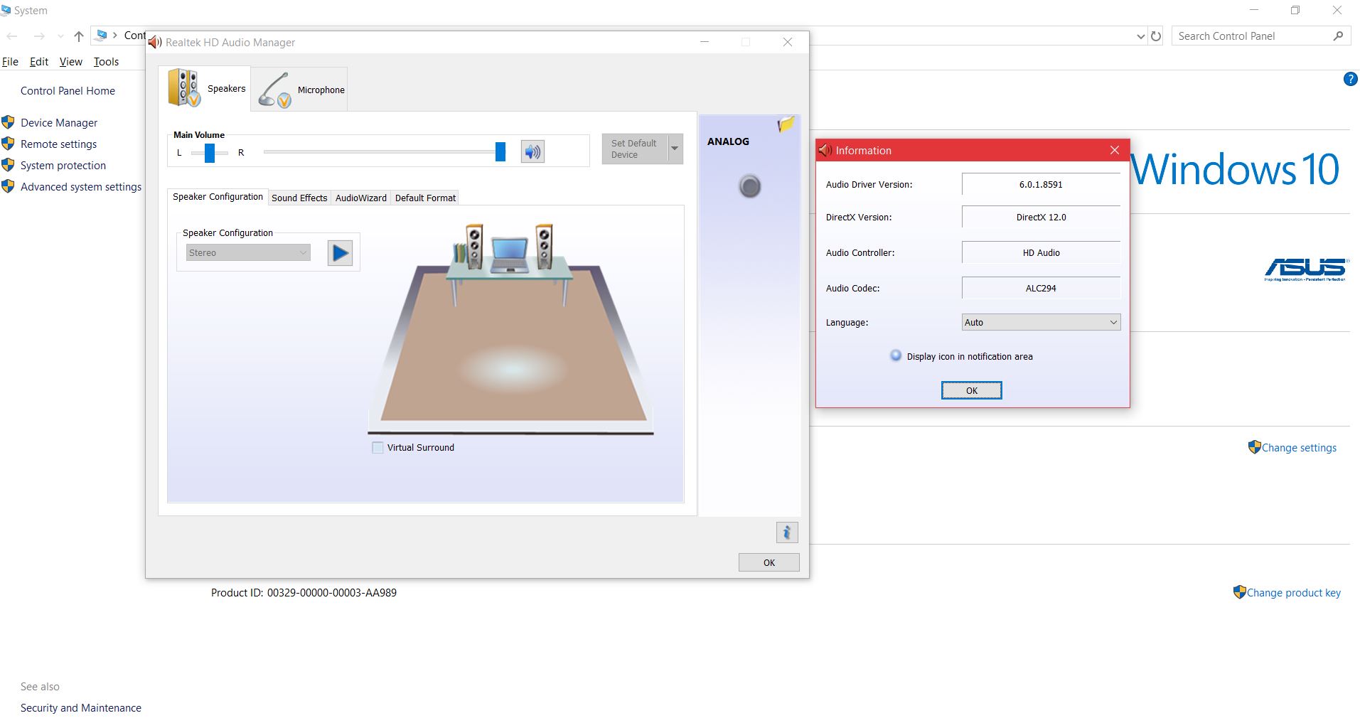1360x723 pixels.
Task: Click the blue help question mark icon
Action: pyautogui.click(x=1349, y=79)
